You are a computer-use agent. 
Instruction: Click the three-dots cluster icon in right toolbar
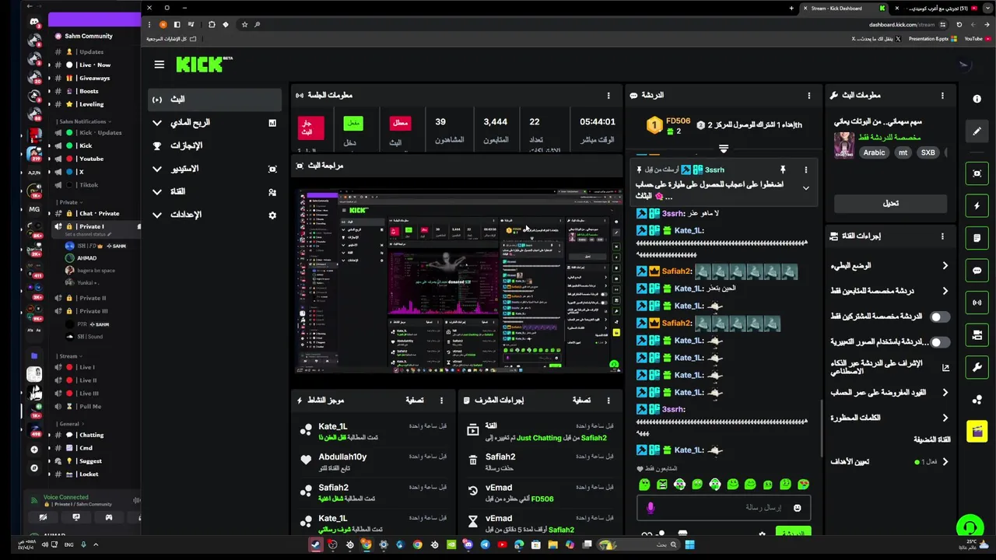click(x=977, y=399)
